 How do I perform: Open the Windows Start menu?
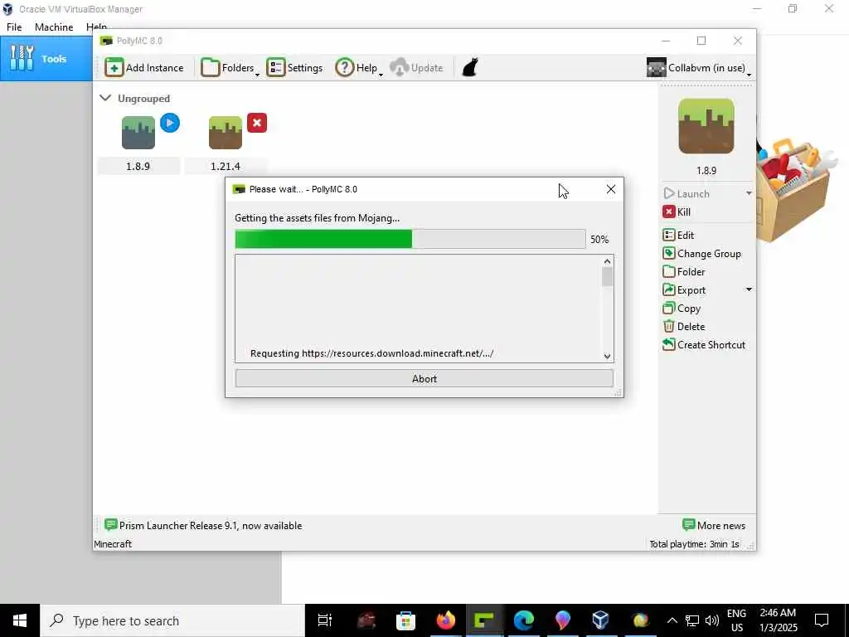click(x=20, y=620)
